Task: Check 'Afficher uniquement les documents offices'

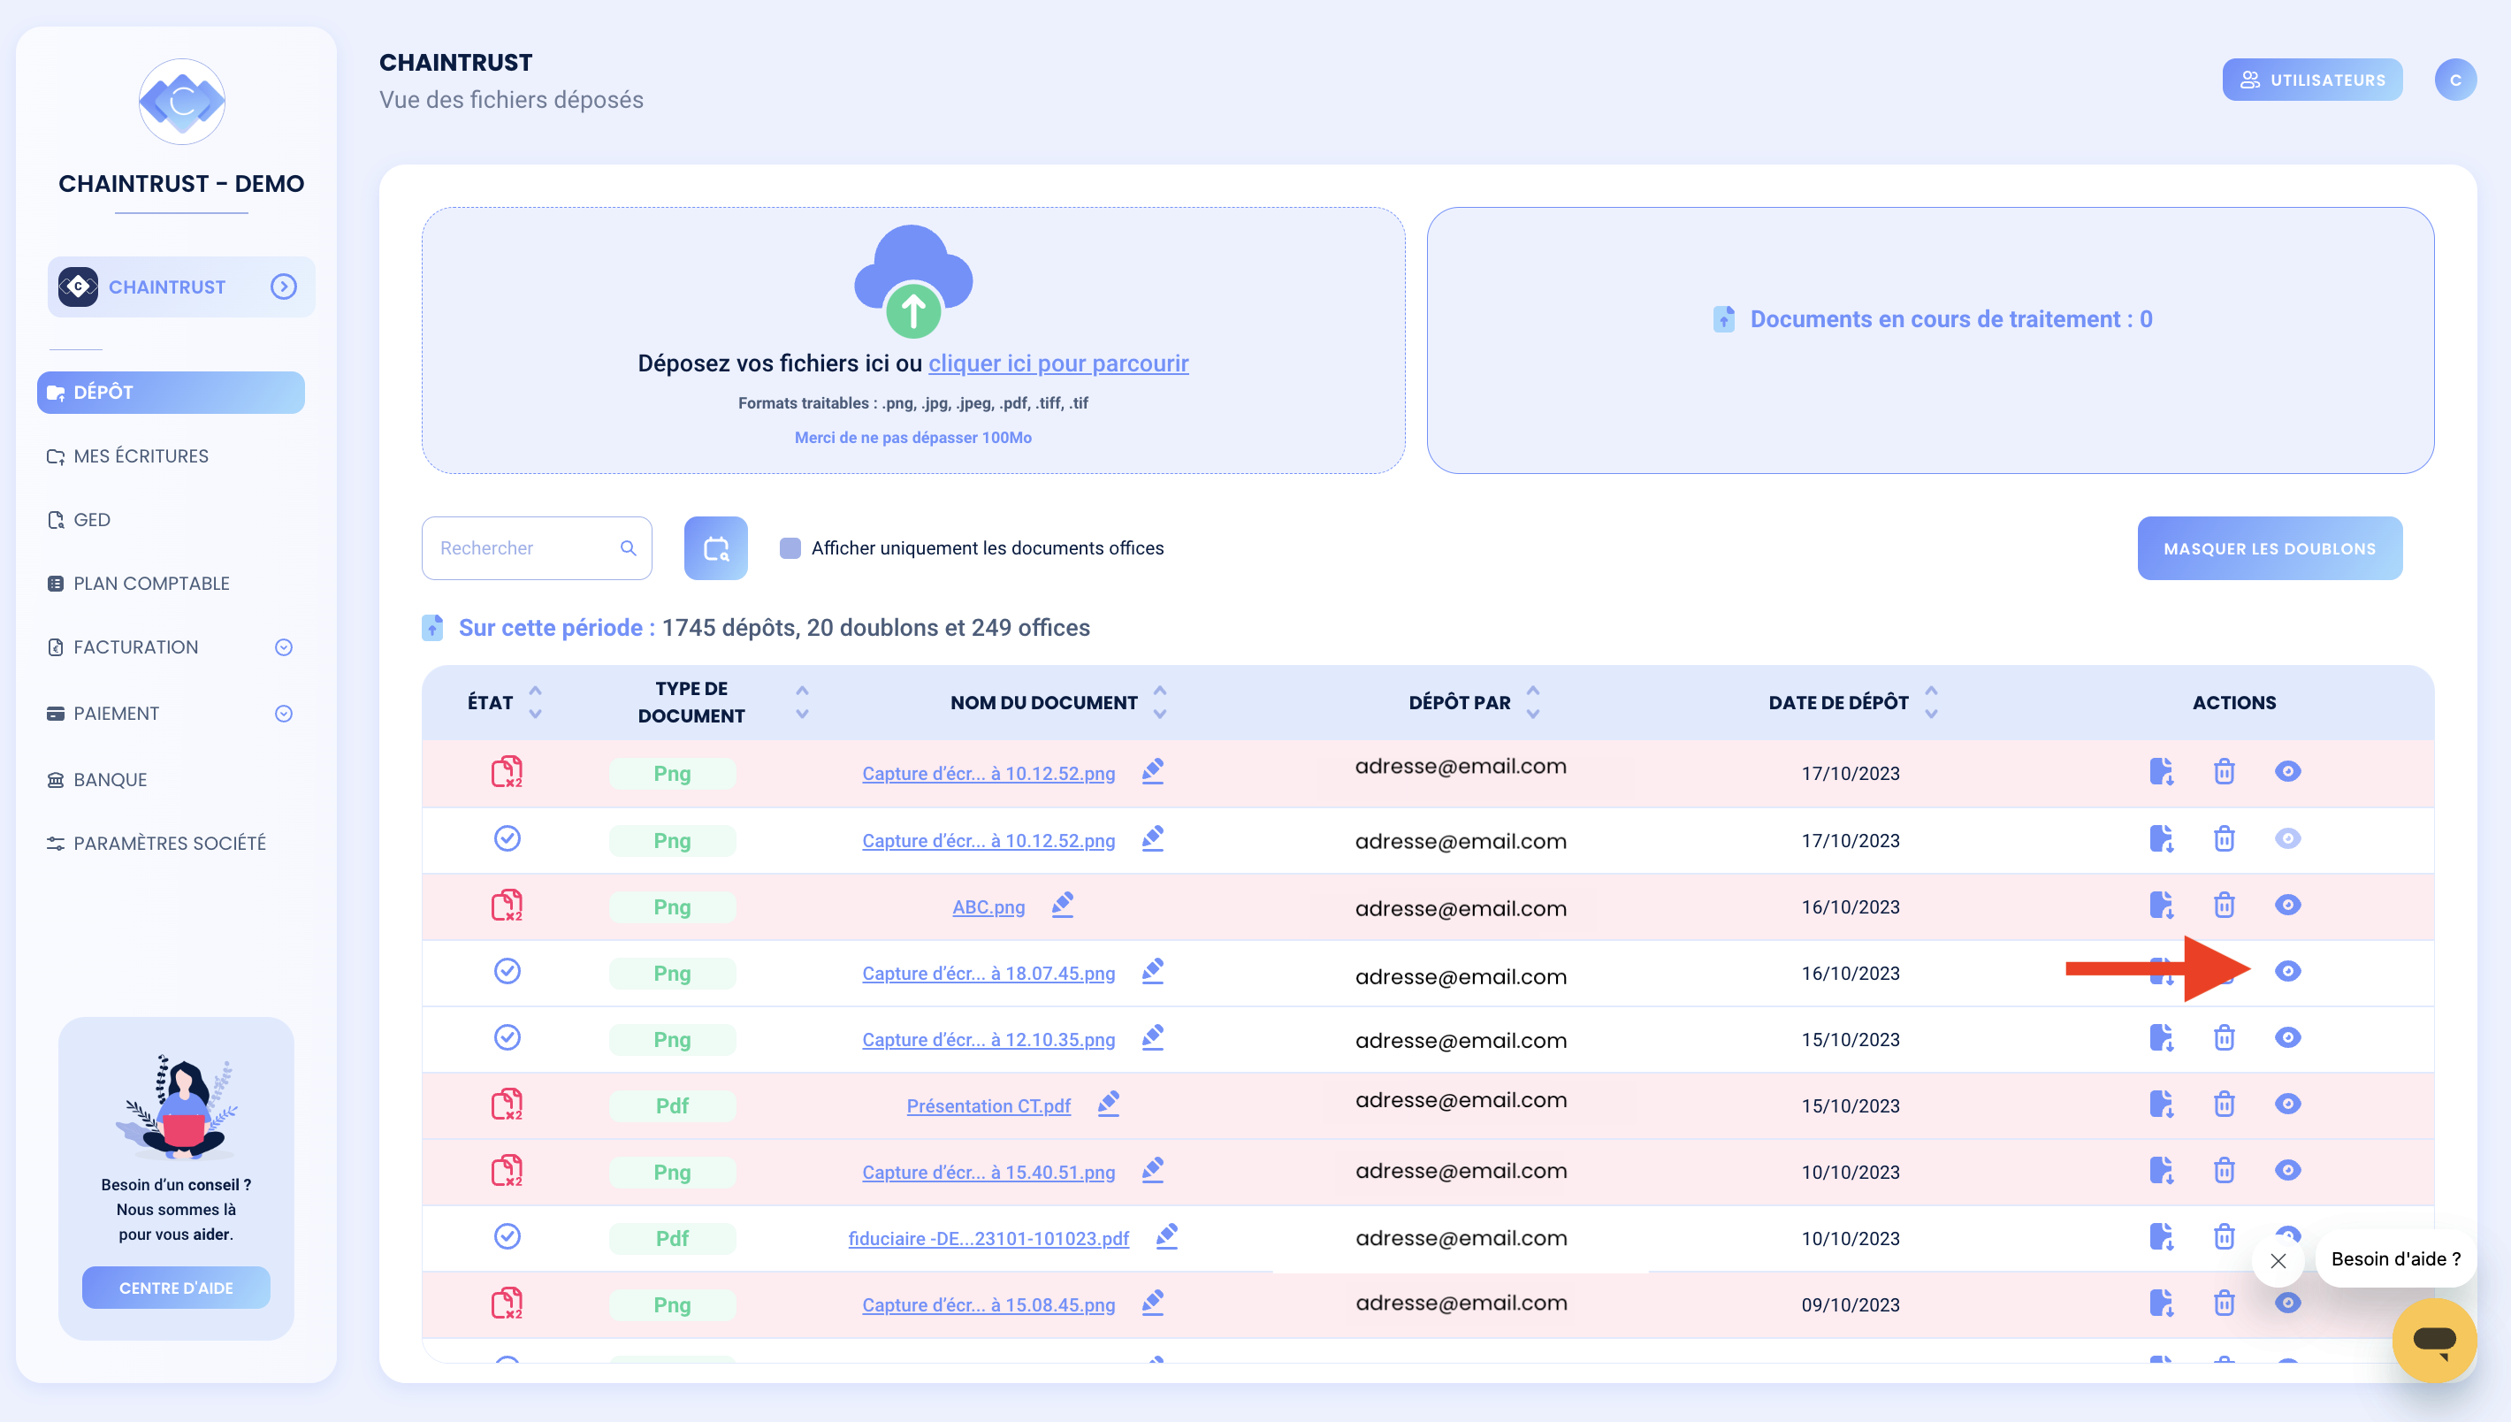Action: pos(790,548)
